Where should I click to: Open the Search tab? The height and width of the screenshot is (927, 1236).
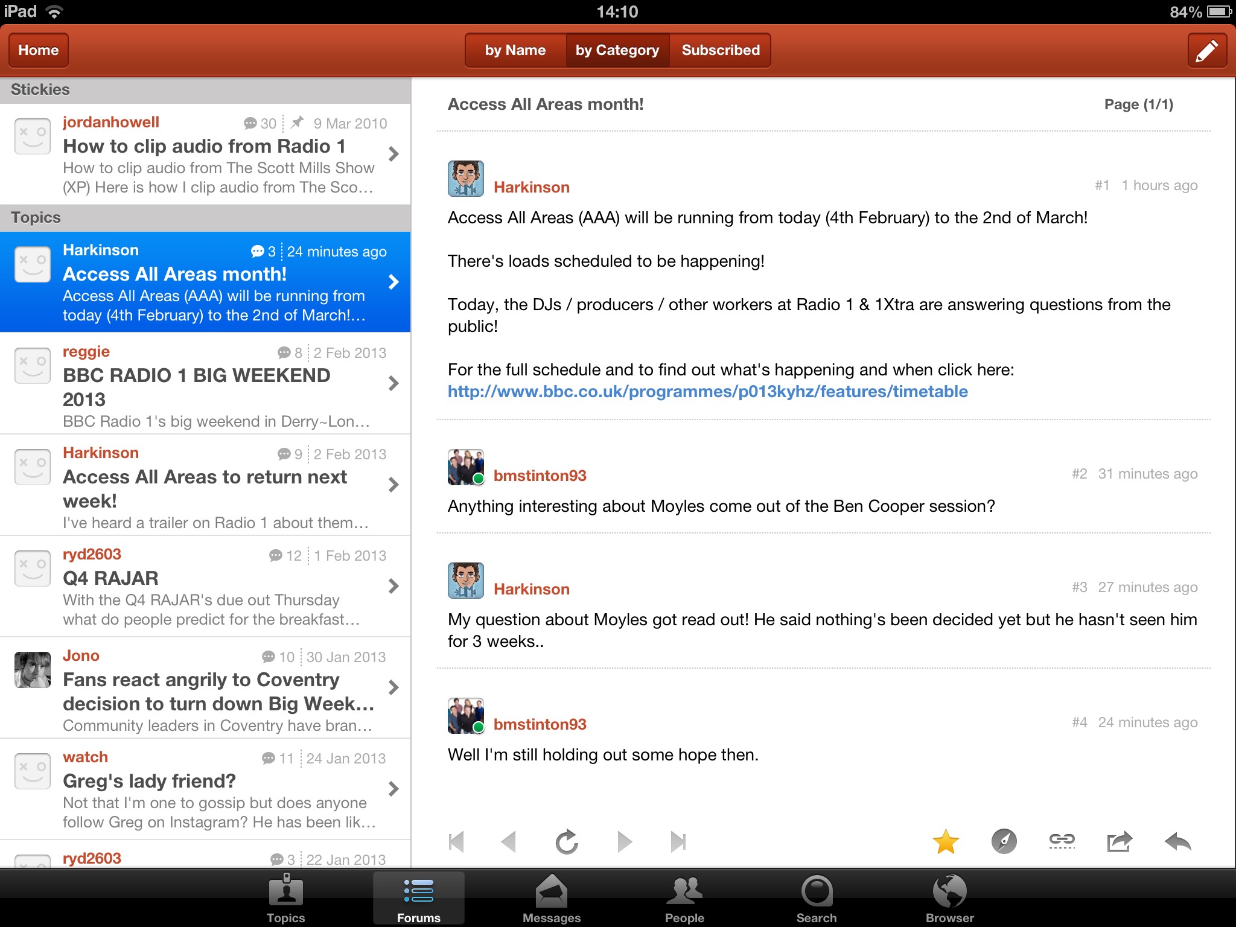(817, 898)
